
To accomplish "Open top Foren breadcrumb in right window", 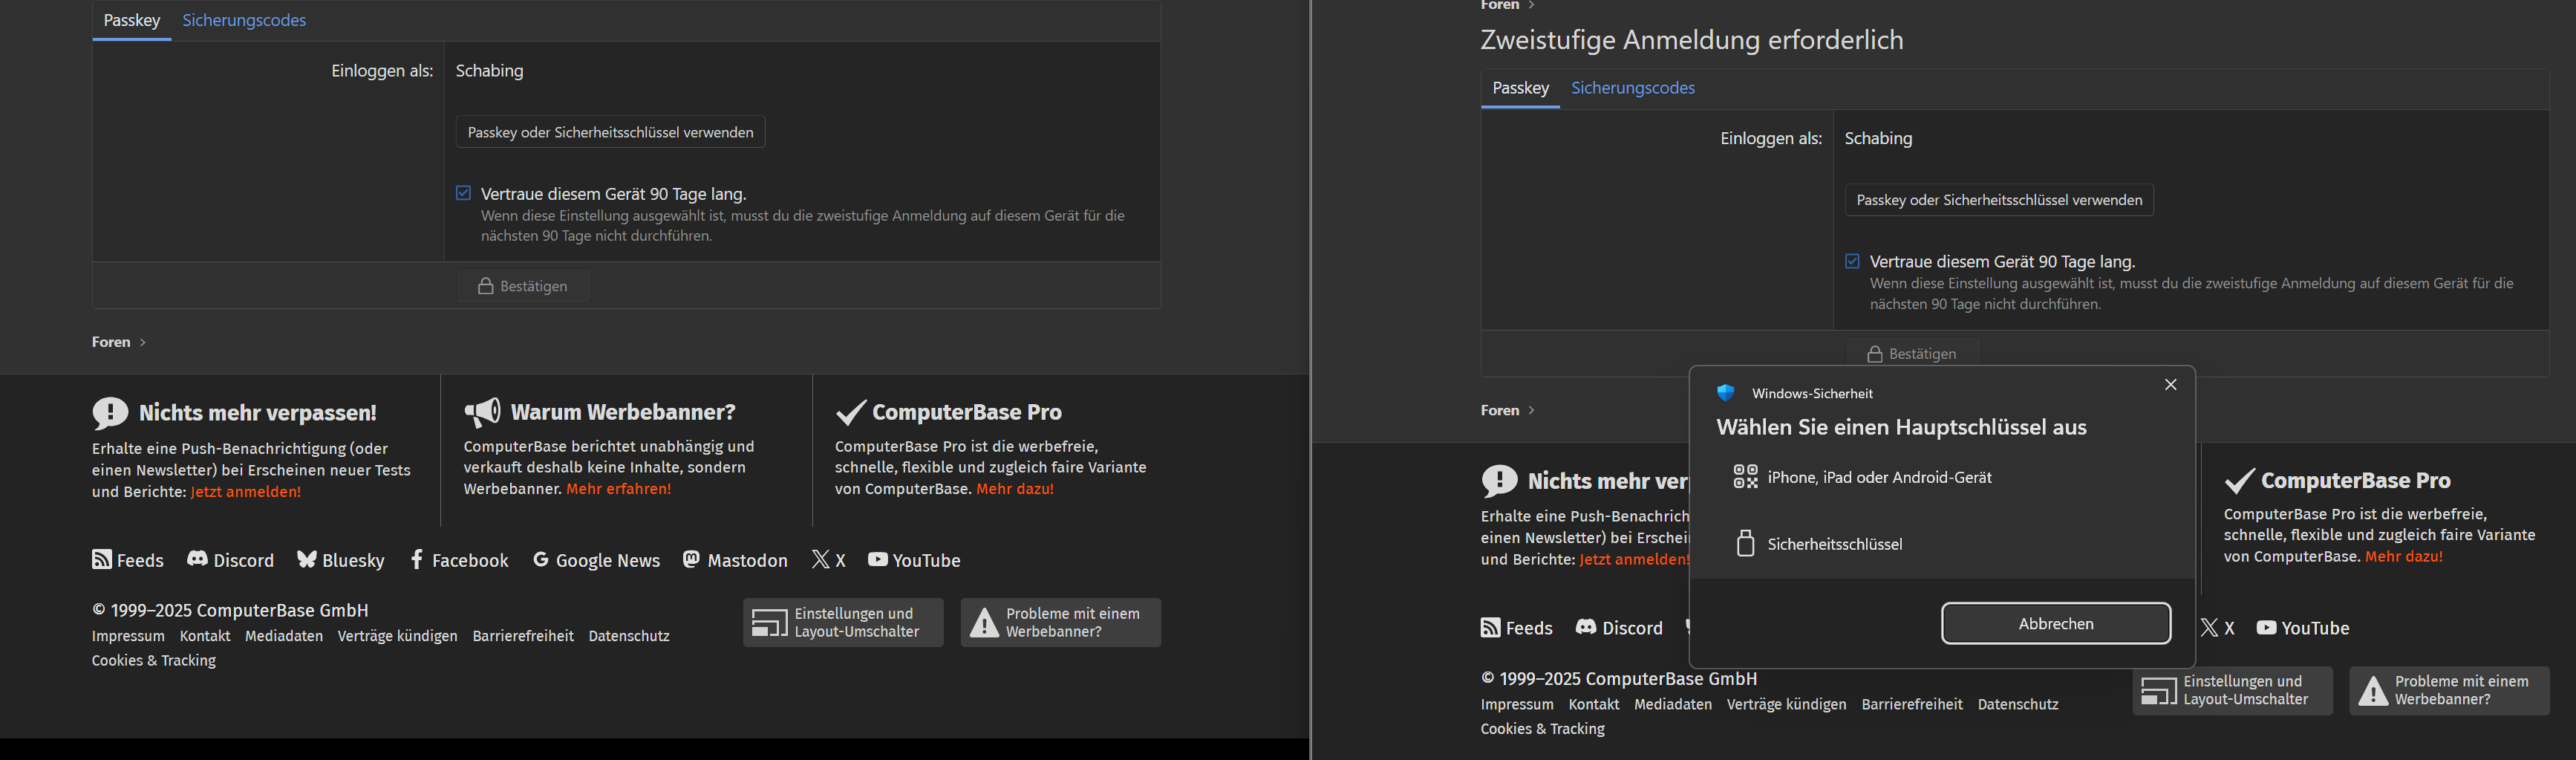I will 1500,6.
